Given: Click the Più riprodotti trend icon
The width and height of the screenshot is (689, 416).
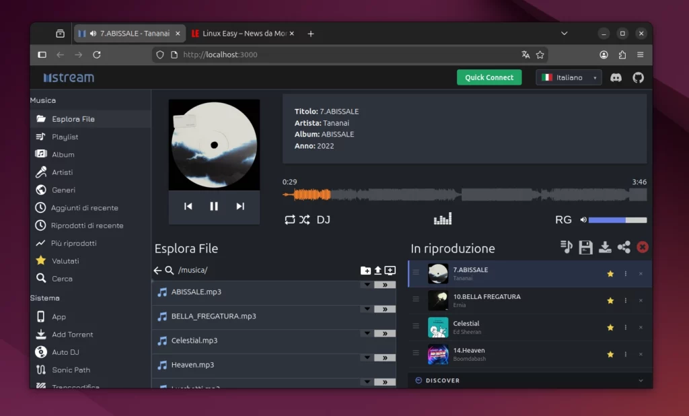Looking at the screenshot, I should (40, 243).
